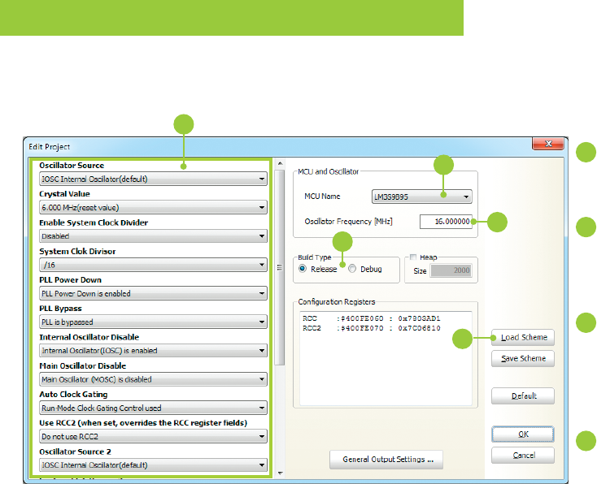Click the settings list scroll down arrow

(x=281, y=473)
